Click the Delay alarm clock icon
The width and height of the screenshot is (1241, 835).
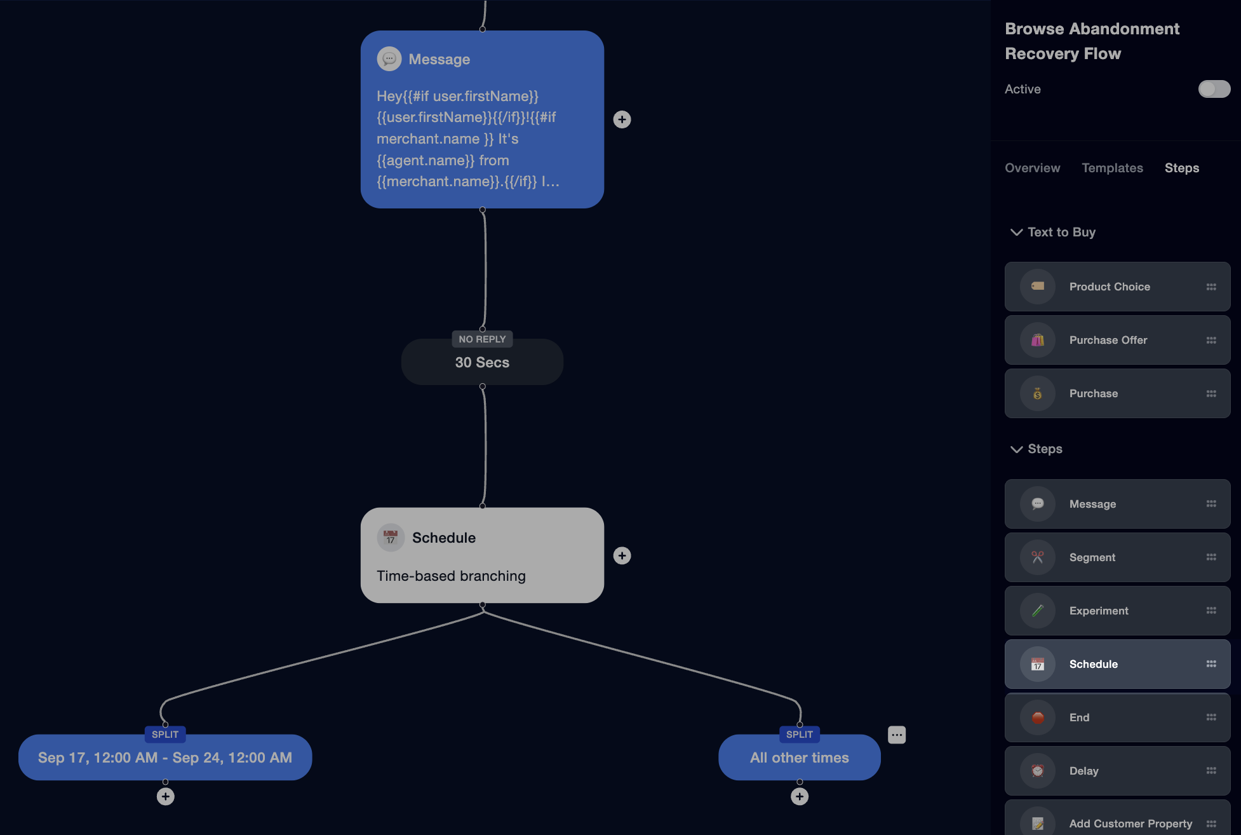point(1037,771)
